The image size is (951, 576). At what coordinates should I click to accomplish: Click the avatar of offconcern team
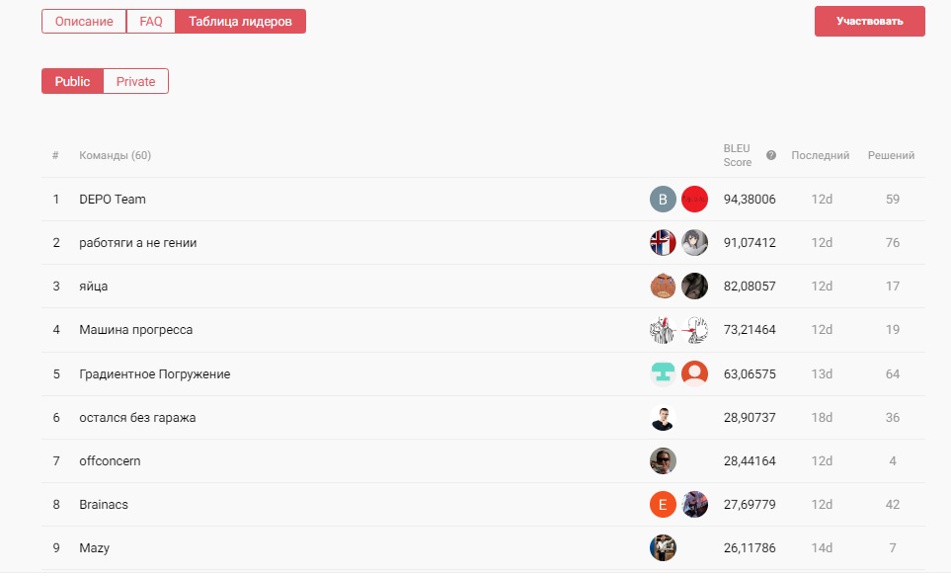(663, 460)
